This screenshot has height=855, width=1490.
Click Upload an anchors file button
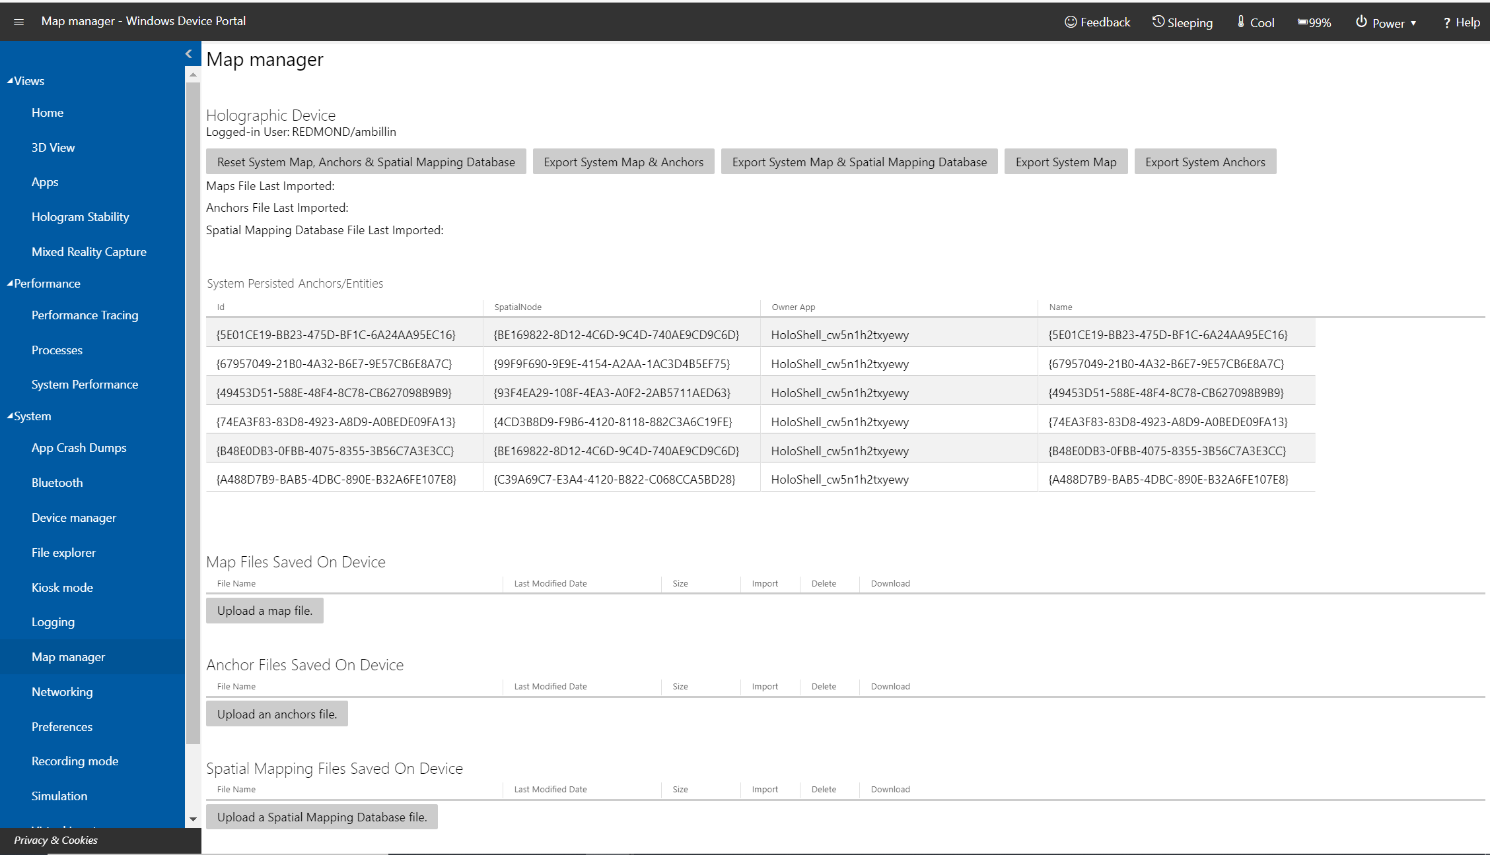(276, 714)
